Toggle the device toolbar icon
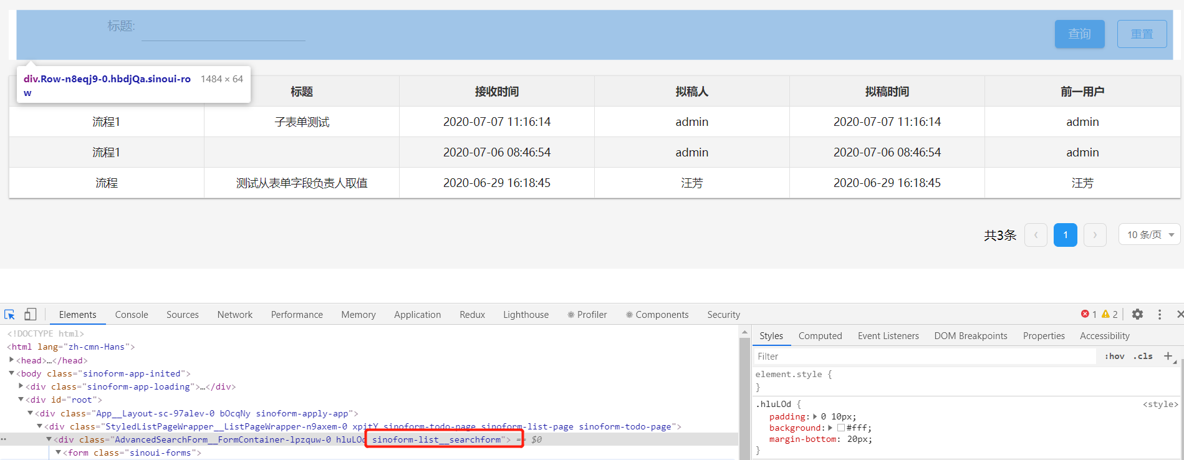Screen dimensions: 1184x460 30,315
